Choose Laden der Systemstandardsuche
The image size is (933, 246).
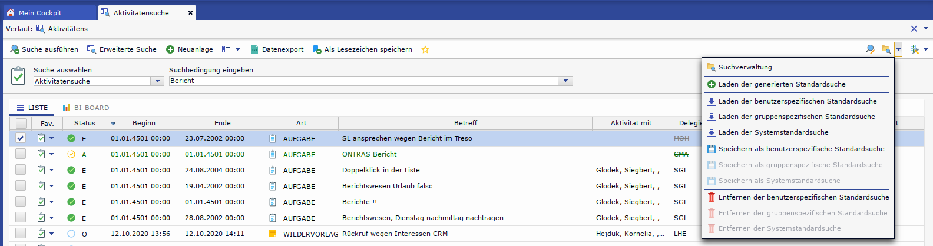(773, 133)
